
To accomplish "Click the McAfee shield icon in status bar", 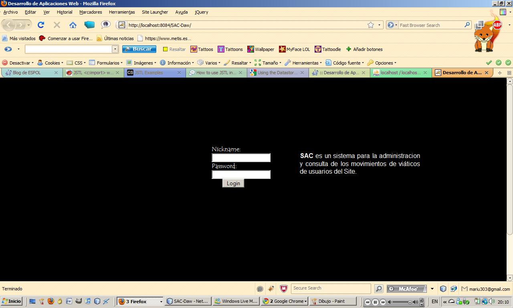I will (283, 289).
